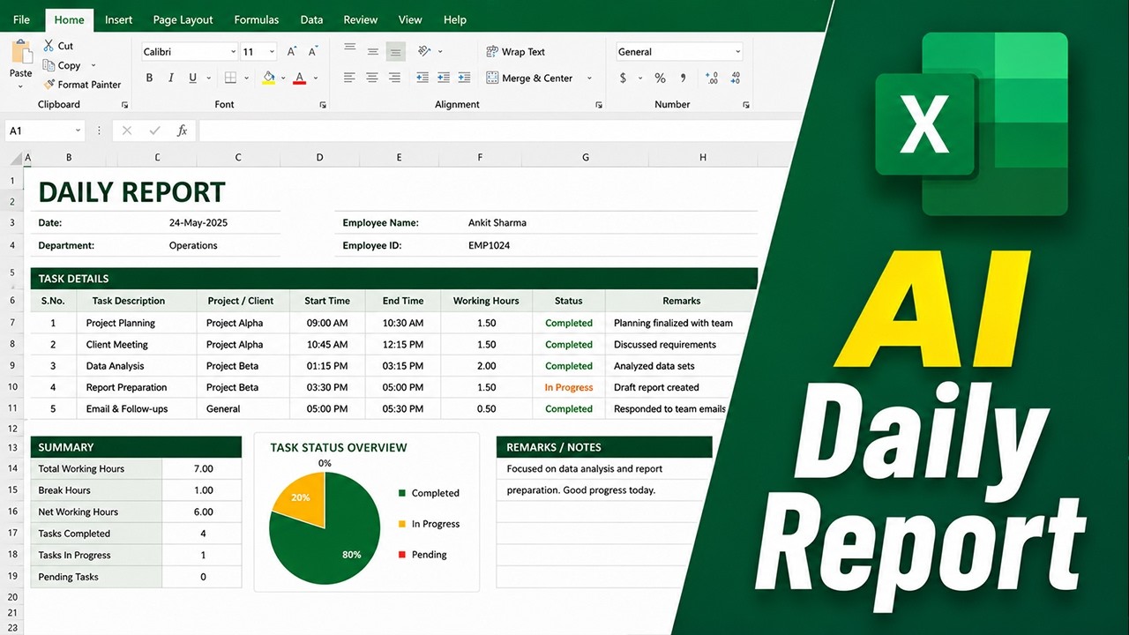1129x635 pixels.
Task: Select row 10 header
Action: 12,387
